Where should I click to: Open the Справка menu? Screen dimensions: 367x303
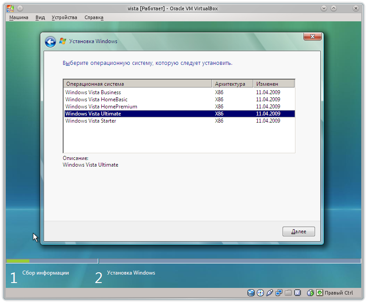(94, 17)
